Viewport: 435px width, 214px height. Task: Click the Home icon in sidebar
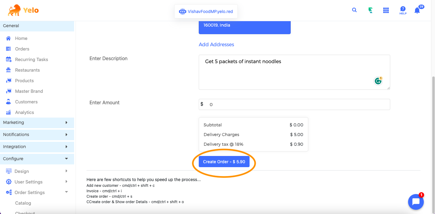pos(8,38)
